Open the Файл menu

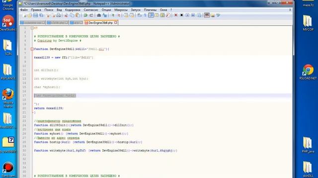24,10
